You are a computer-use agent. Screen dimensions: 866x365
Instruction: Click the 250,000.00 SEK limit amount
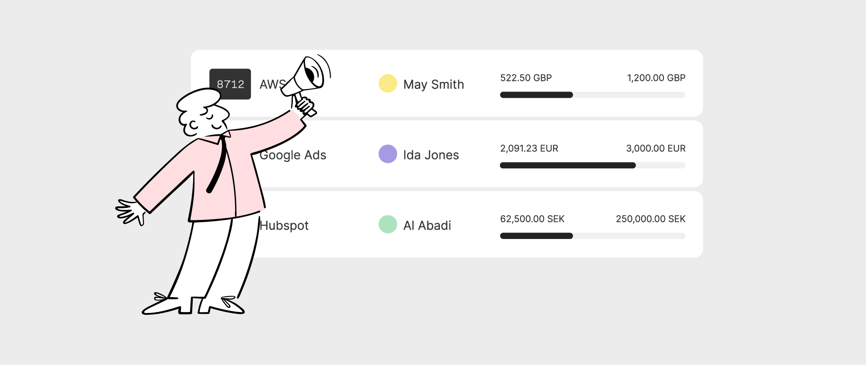point(650,219)
